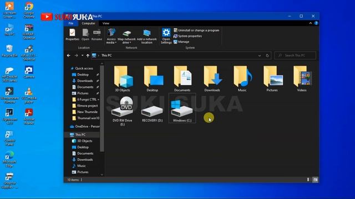The image size is (355, 199).
Task: Switch to details view in status bar
Action: click(308, 180)
